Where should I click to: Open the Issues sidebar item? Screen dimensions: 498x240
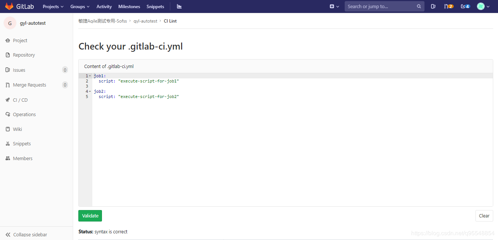click(x=19, y=70)
